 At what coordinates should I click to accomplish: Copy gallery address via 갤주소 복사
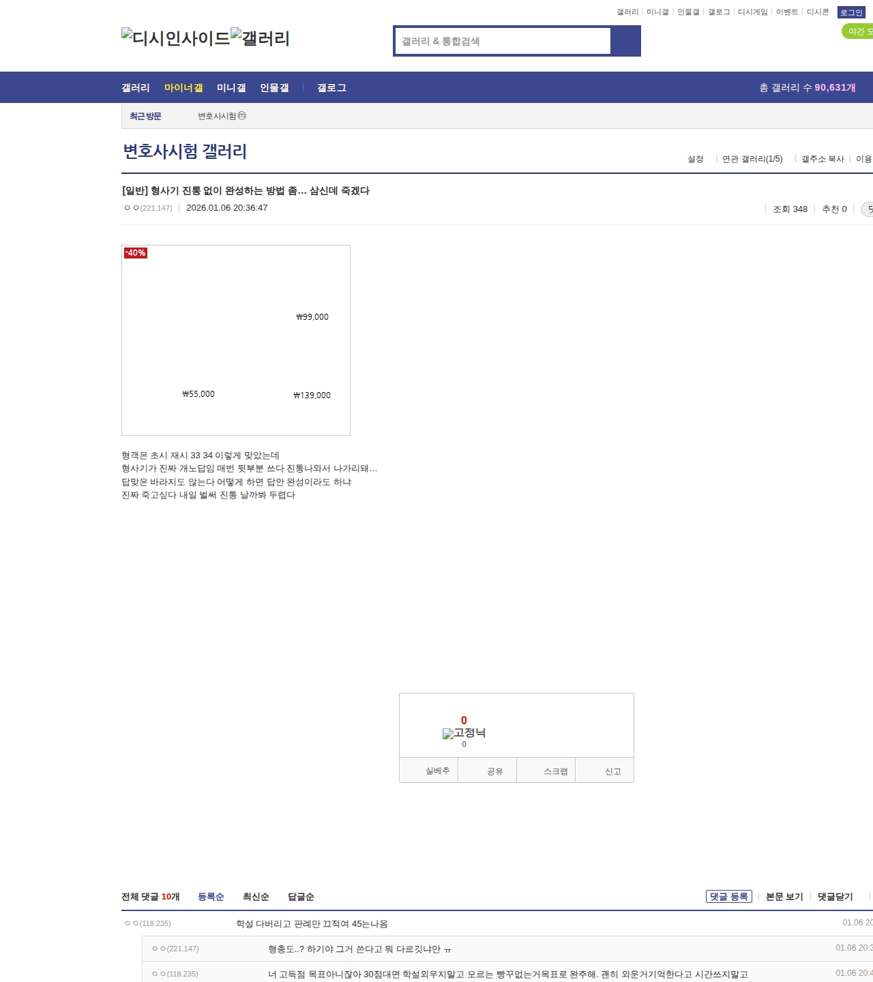pyautogui.click(x=823, y=159)
